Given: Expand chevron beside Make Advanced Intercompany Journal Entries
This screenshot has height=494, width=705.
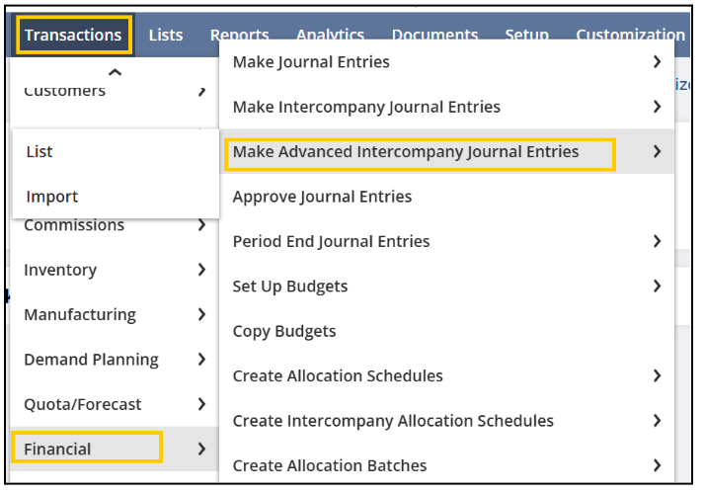Looking at the screenshot, I should [658, 151].
